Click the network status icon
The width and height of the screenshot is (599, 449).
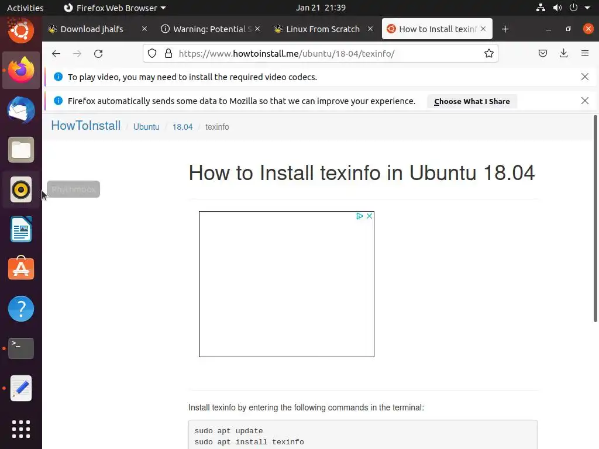(541, 8)
